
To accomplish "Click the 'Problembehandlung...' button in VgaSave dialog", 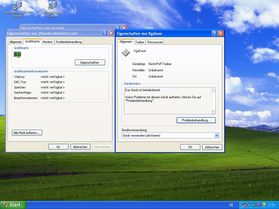I will coord(196,120).
